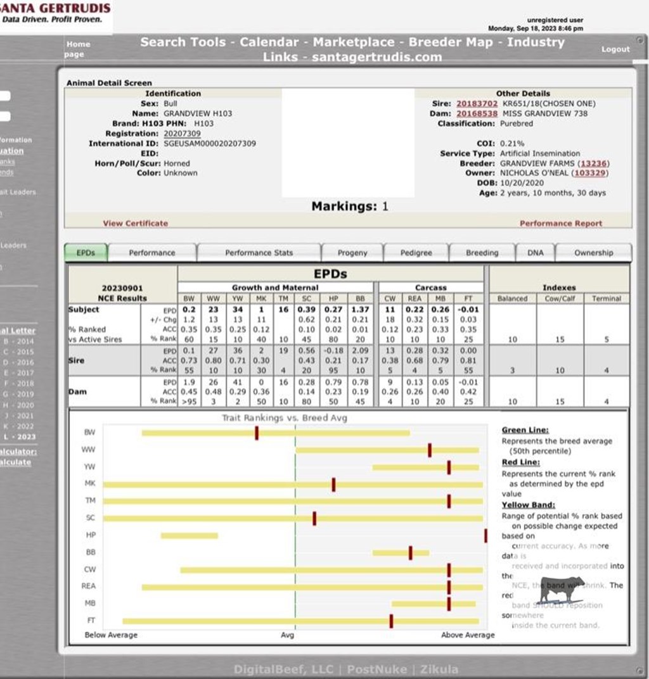The image size is (649, 679).
Task: Open the PostNuke footer link
Action: coord(377,669)
